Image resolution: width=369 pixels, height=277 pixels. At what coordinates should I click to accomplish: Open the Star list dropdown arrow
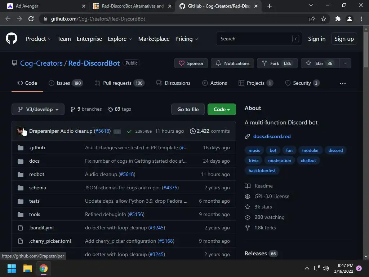(x=345, y=63)
